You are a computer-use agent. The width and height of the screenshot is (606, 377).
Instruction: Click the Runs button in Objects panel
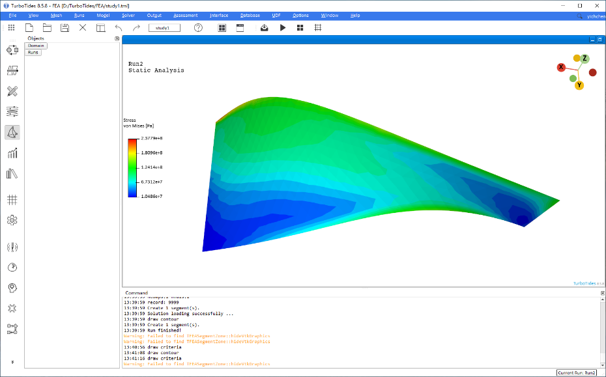click(33, 52)
